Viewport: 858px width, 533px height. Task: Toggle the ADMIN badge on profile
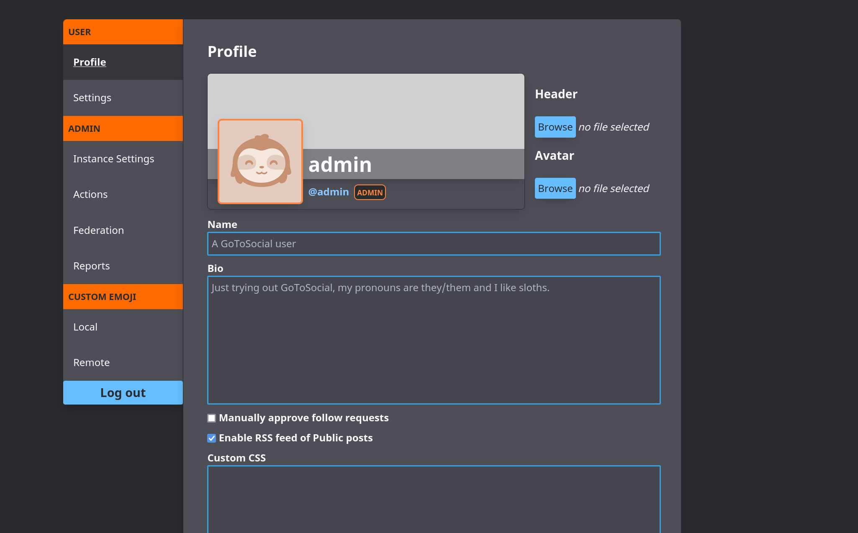(x=369, y=192)
